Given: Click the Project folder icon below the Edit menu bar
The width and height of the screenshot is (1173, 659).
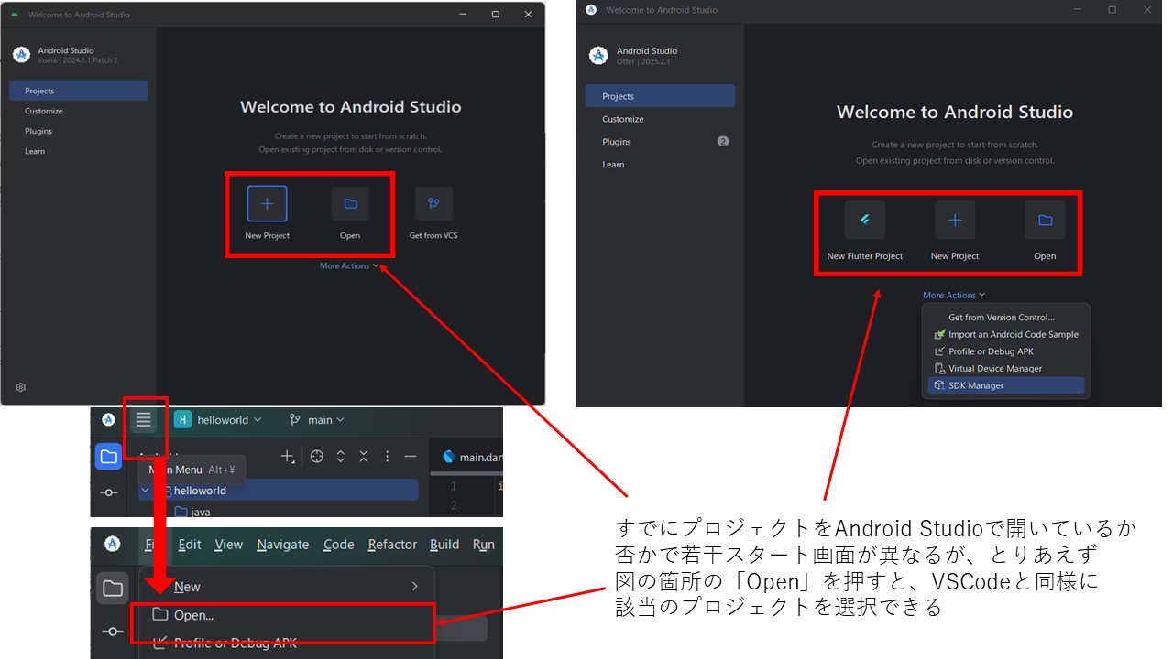Looking at the screenshot, I should [x=113, y=588].
